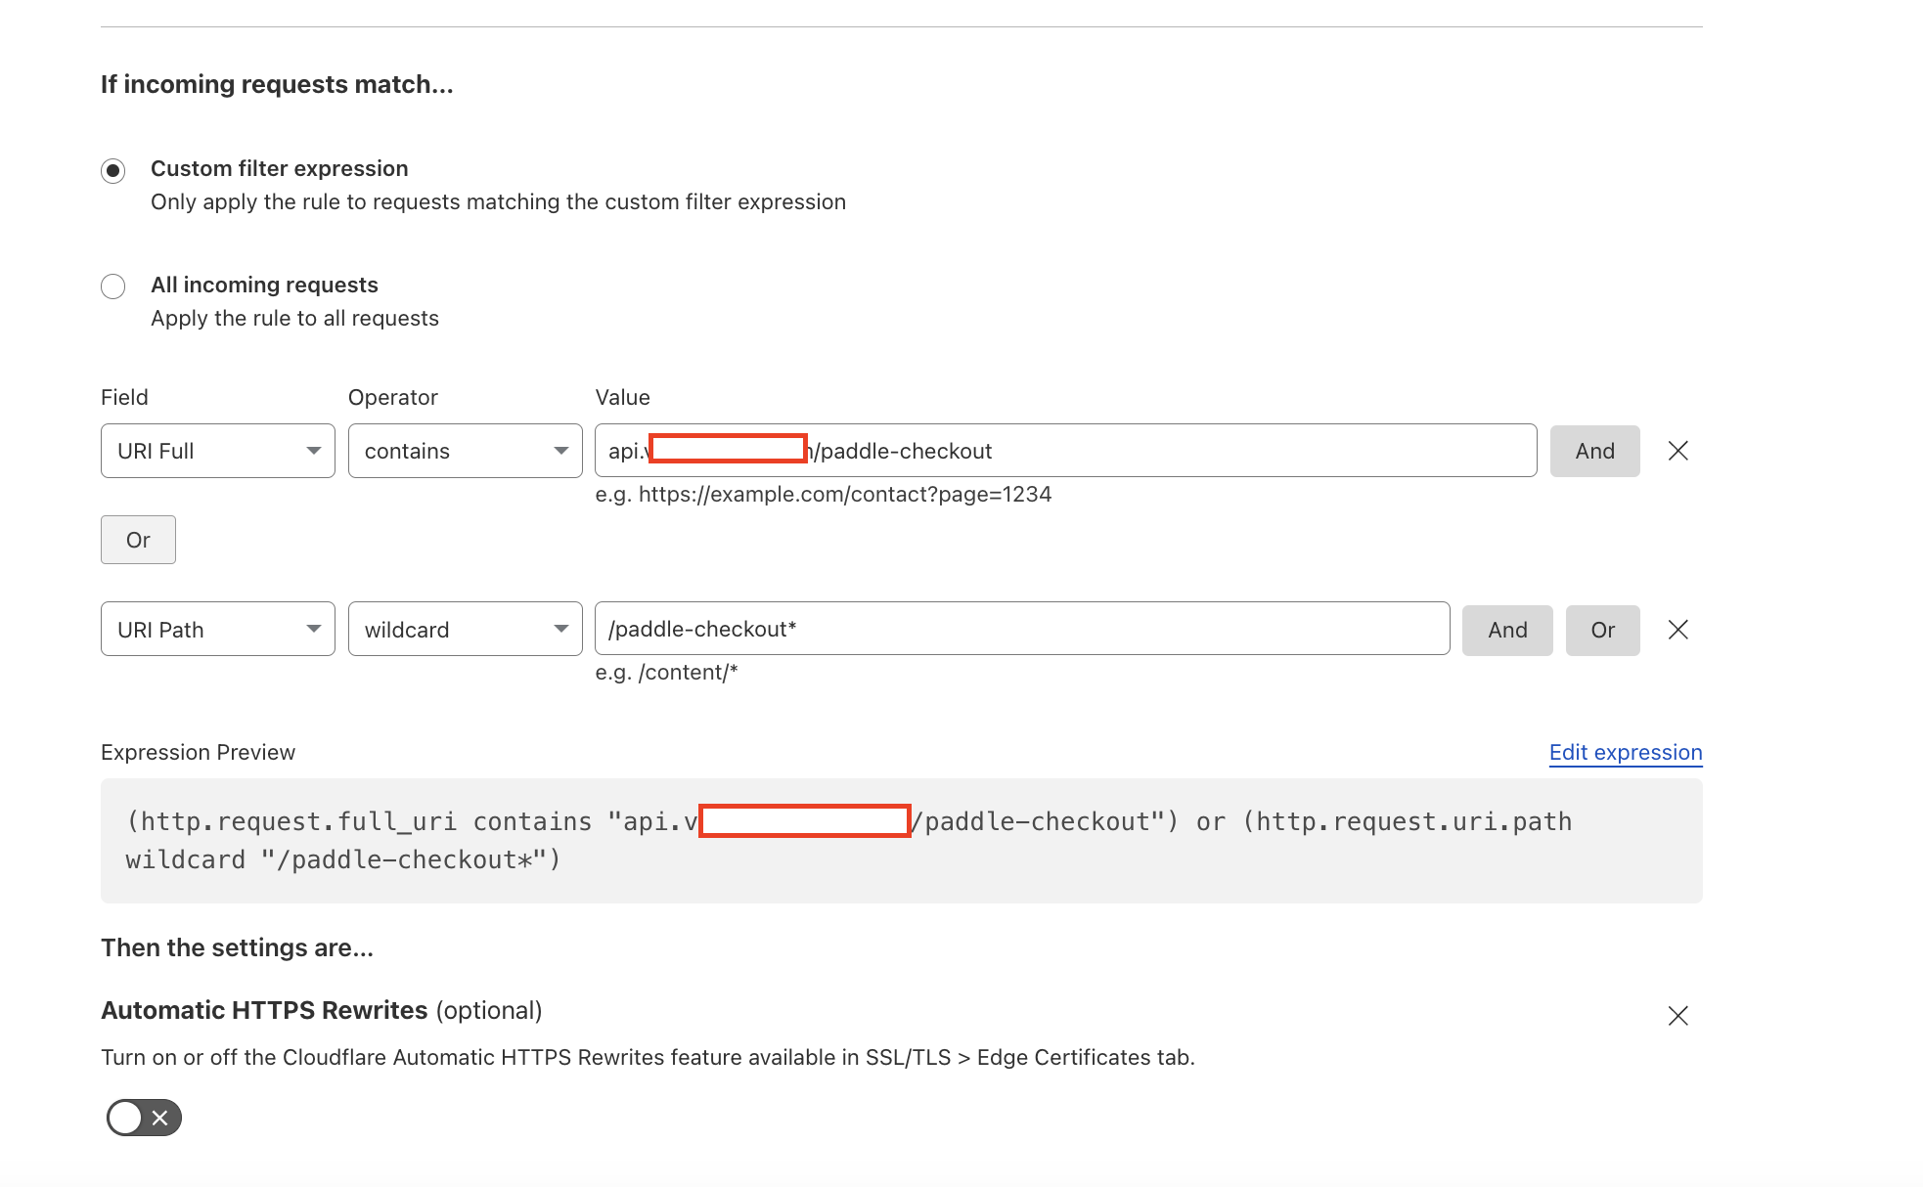Click the chevron on the contains operator selector
The width and height of the screenshot is (1923, 1187).
point(560,451)
